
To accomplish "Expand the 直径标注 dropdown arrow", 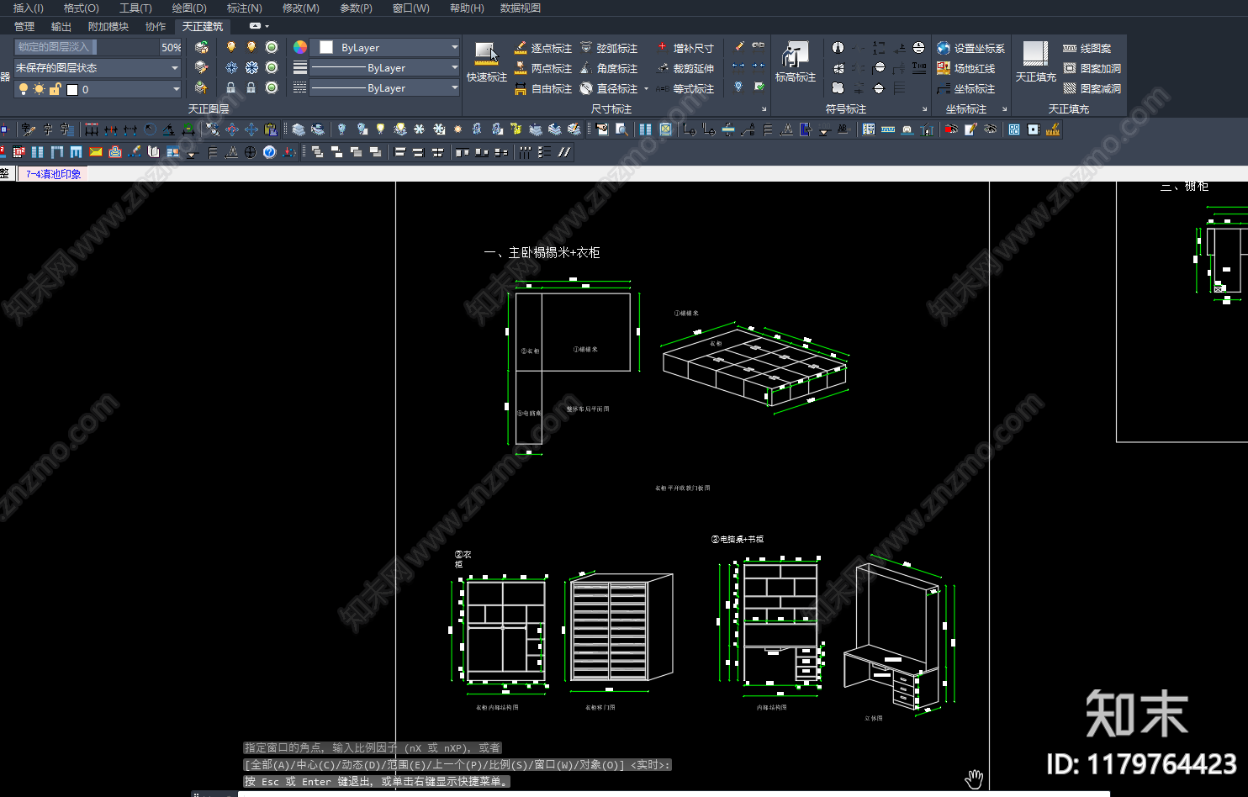I will click(646, 88).
